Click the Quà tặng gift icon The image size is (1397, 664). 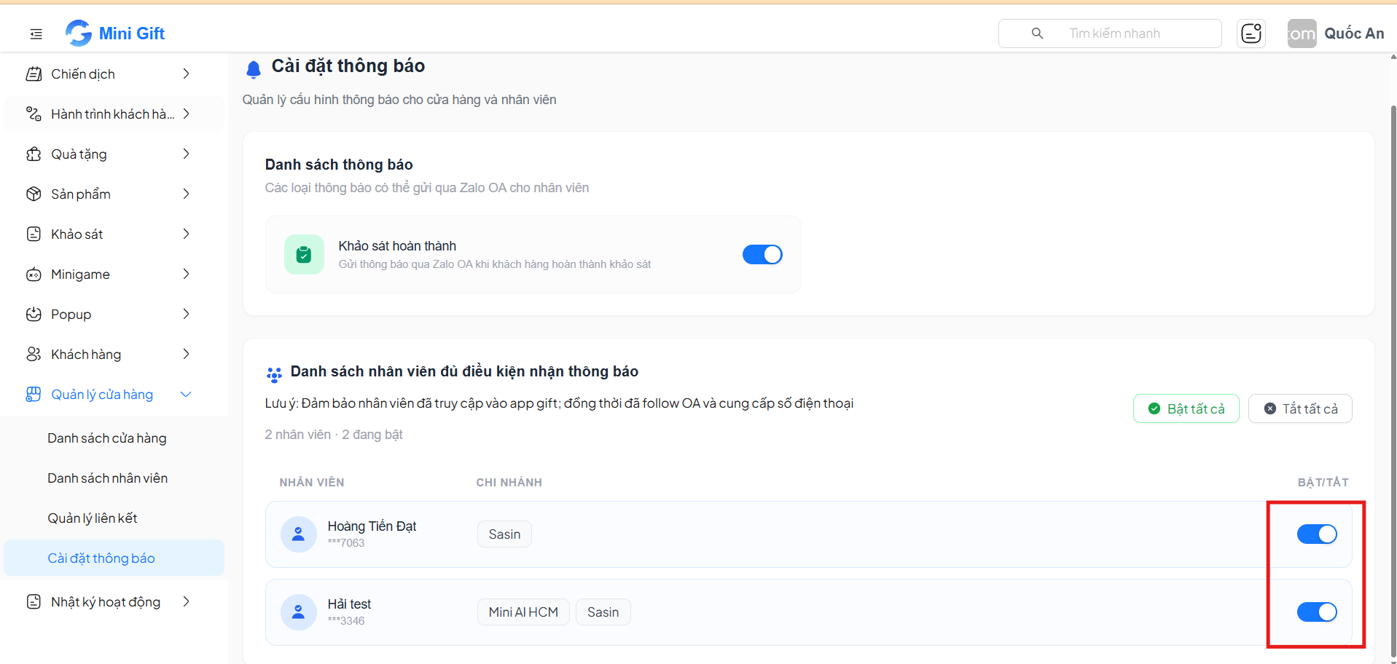coord(34,154)
